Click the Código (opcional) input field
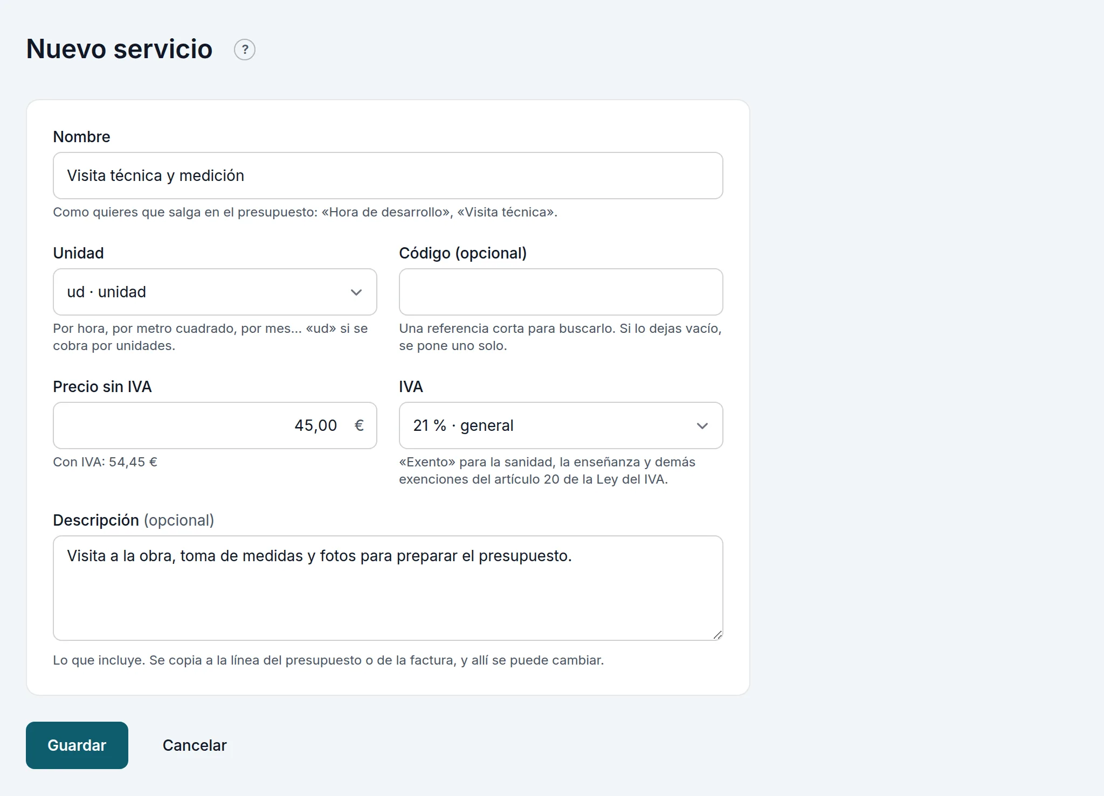Image resolution: width=1104 pixels, height=796 pixels. click(x=561, y=292)
